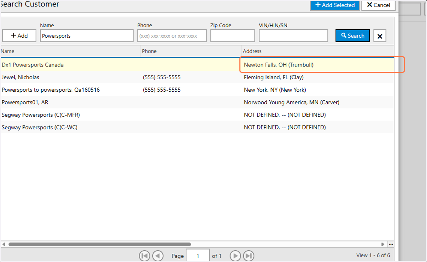Select the Powersports01, AR customer
This screenshot has width=427, height=262.
[197, 102]
